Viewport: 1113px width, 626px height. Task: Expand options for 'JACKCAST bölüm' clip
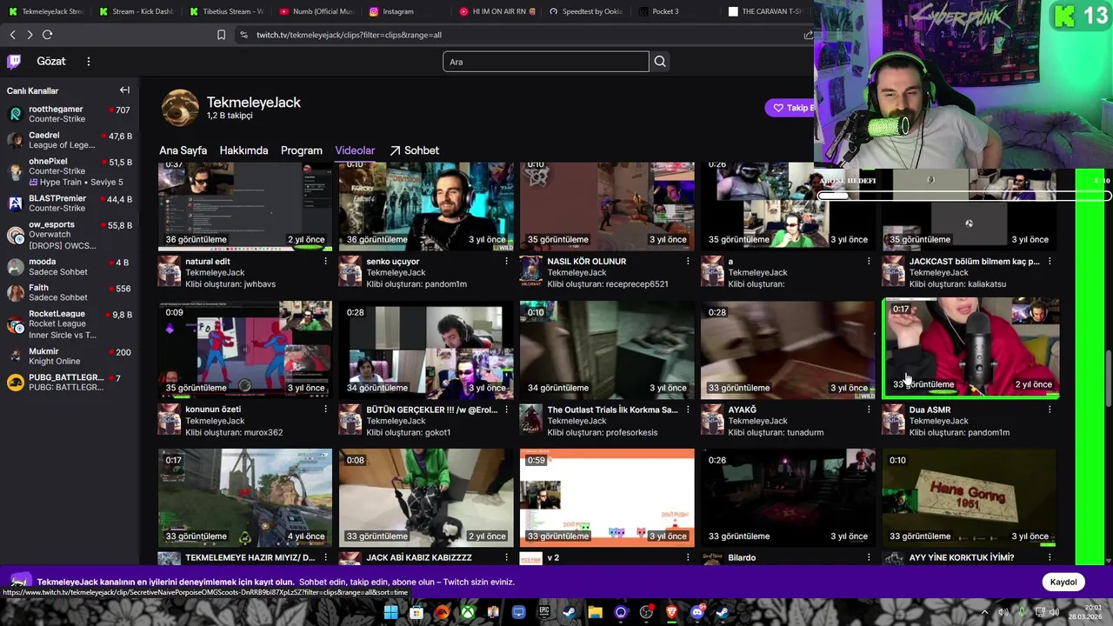(1049, 261)
